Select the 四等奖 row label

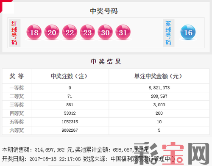17,113
